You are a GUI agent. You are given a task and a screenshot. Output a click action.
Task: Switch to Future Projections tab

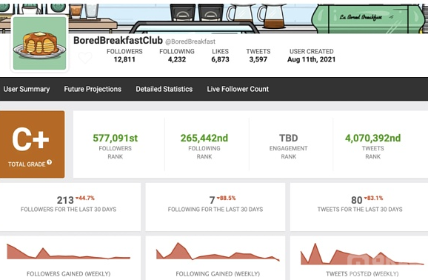pos(93,89)
